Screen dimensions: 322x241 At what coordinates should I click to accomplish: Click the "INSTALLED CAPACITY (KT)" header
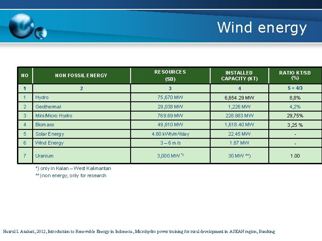tap(239, 75)
